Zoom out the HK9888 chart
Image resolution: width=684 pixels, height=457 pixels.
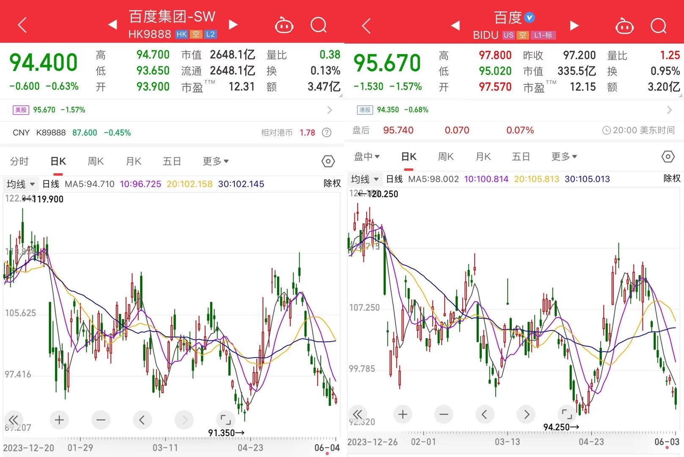[101, 420]
